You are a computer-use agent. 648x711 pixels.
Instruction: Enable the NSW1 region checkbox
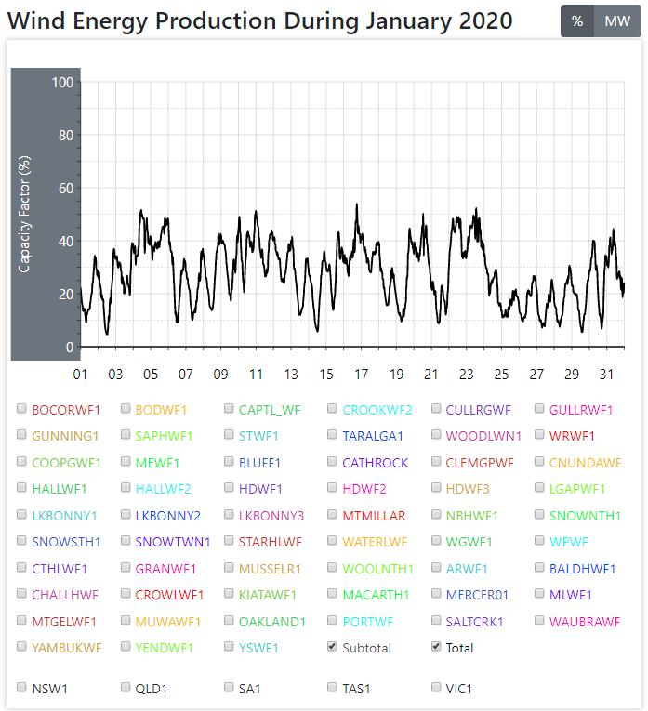pos(21,688)
